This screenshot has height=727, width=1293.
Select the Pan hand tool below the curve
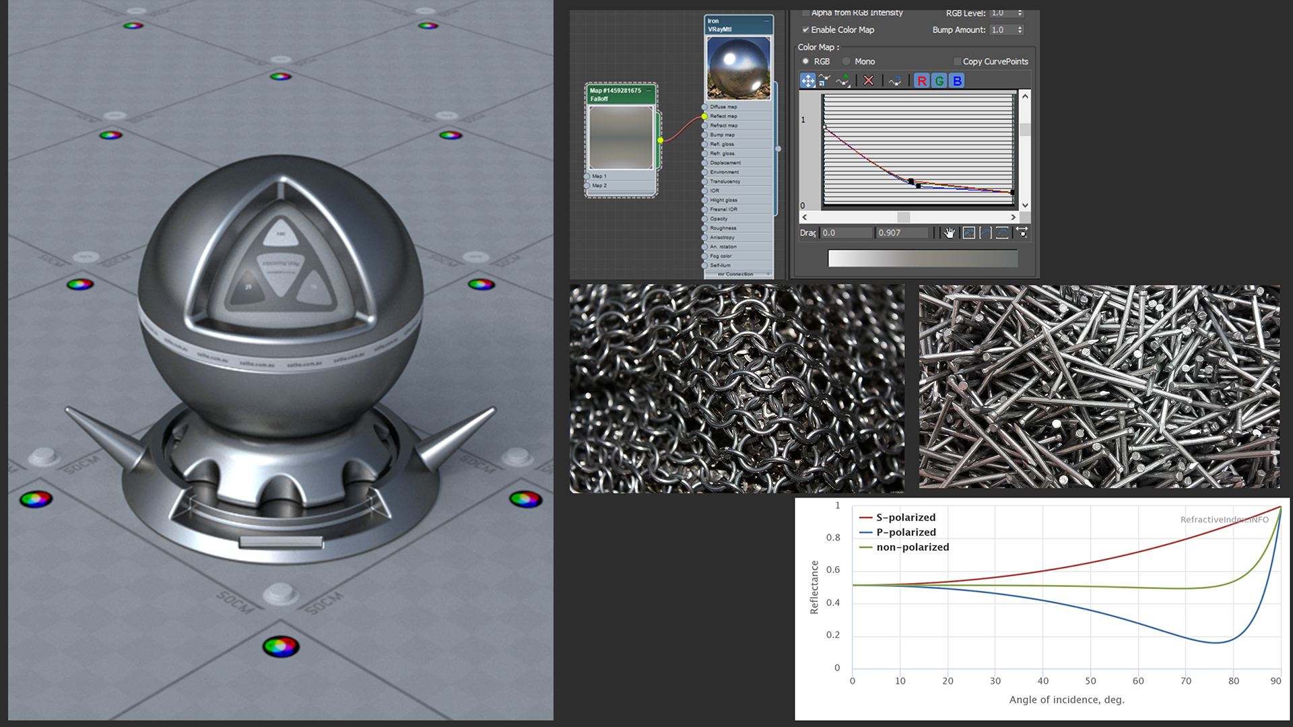950,233
